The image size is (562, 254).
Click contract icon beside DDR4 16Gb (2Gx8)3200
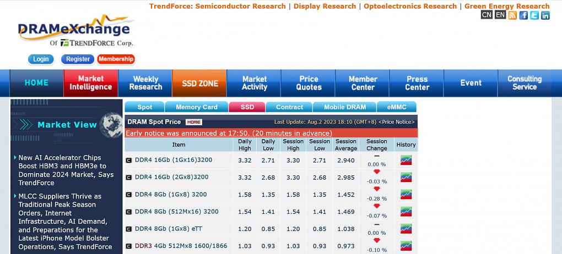[x=129, y=178]
